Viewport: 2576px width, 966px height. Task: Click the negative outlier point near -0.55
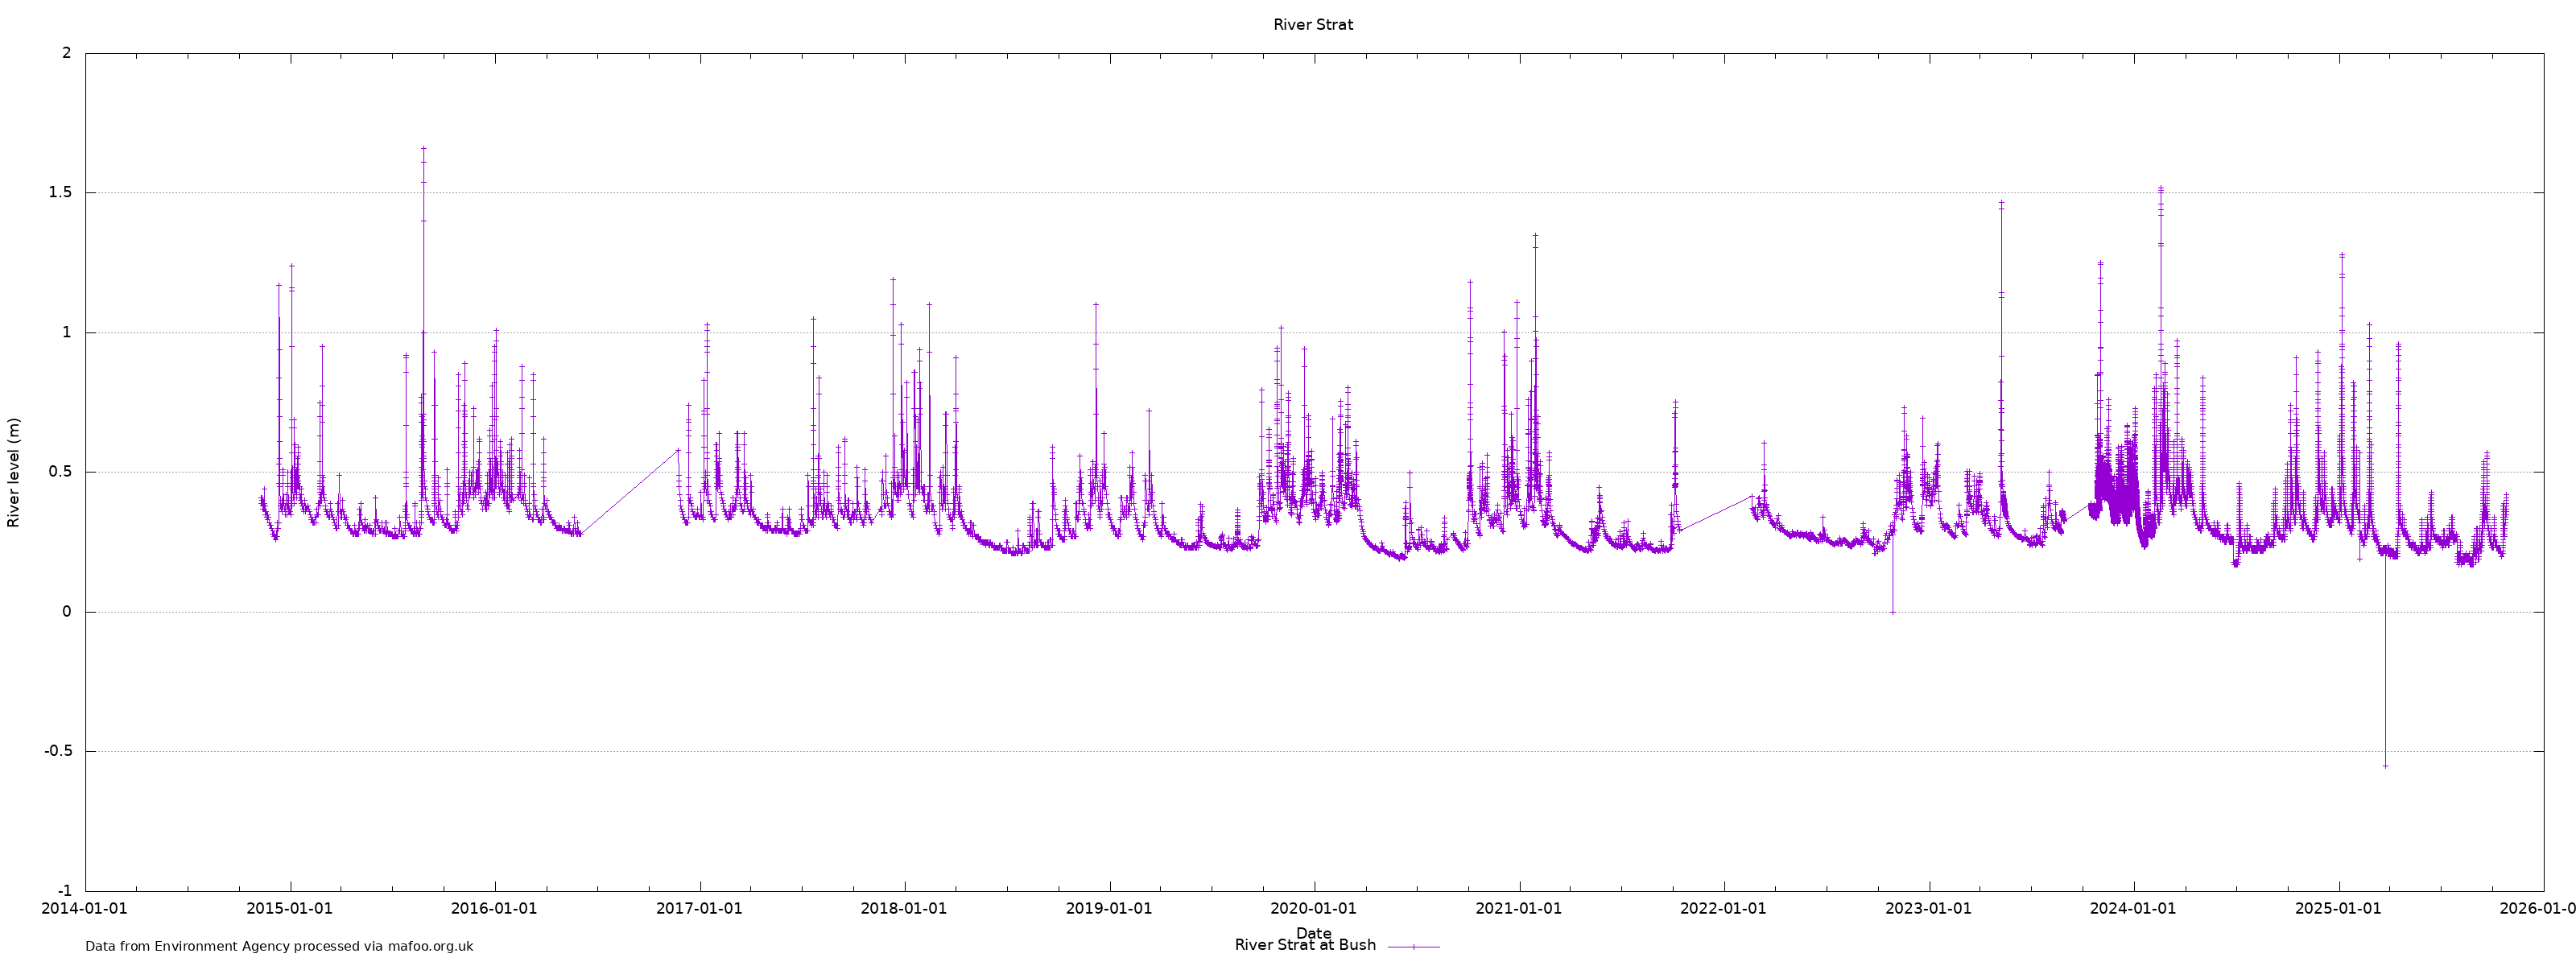click(x=2385, y=766)
